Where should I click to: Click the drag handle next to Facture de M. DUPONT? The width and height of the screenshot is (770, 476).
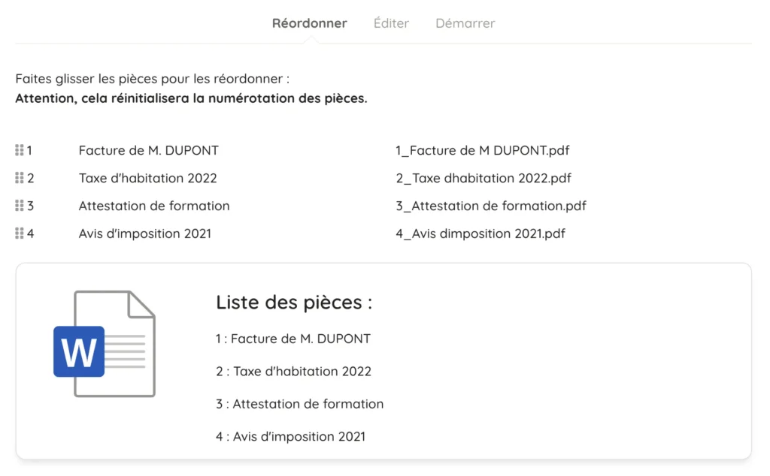(19, 150)
